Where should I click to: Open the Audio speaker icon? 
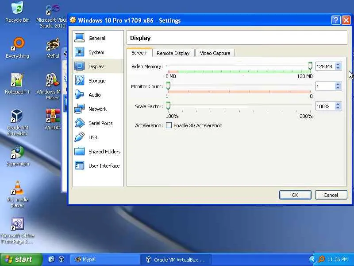pos(80,94)
